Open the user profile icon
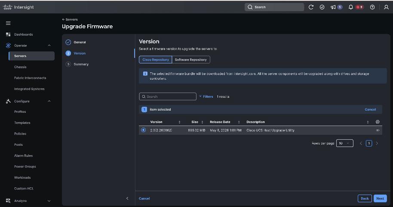Image resolution: width=393 pixels, height=207 pixels. click(x=386, y=7)
